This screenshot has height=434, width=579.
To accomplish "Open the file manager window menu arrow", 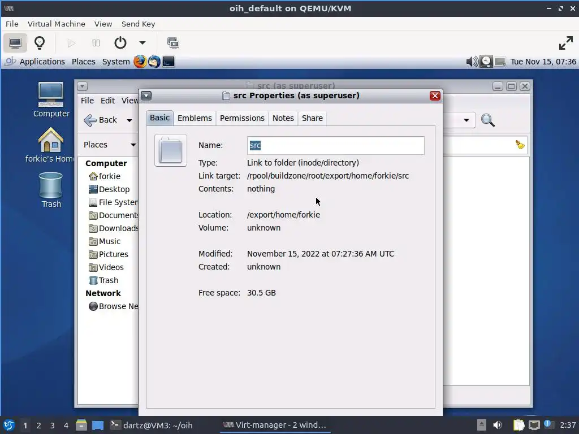I will [x=83, y=86].
